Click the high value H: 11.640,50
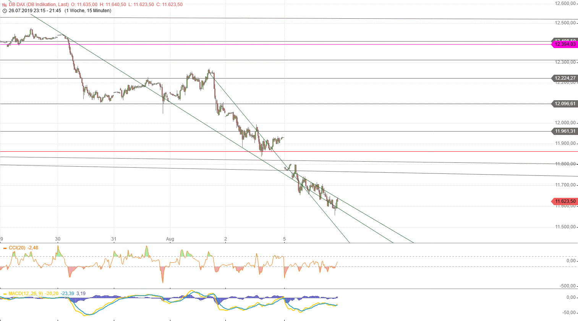Image resolution: width=578 pixels, height=321 pixels. point(113,5)
